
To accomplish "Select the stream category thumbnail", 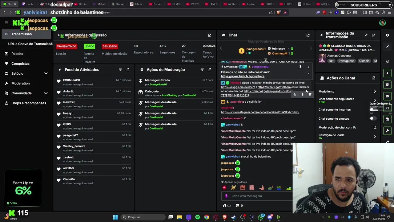I will click(322, 58).
